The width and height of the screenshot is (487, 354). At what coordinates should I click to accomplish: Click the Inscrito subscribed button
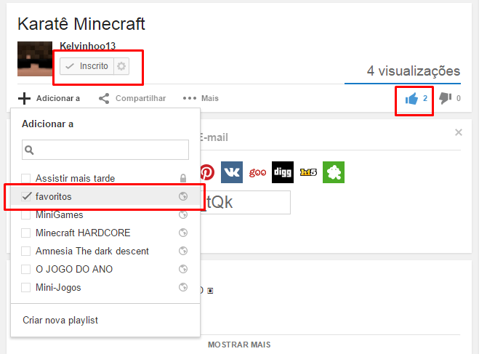[x=86, y=66]
